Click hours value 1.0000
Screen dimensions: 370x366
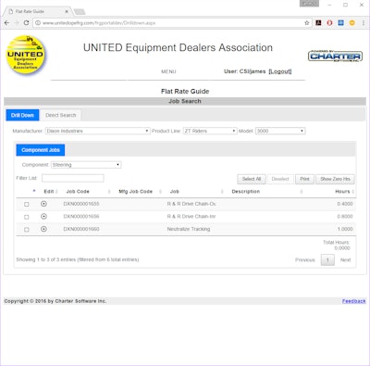345,229
